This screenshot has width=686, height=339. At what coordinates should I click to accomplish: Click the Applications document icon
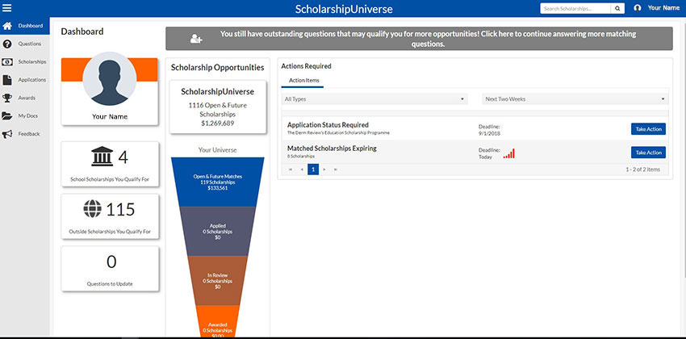pos(7,80)
